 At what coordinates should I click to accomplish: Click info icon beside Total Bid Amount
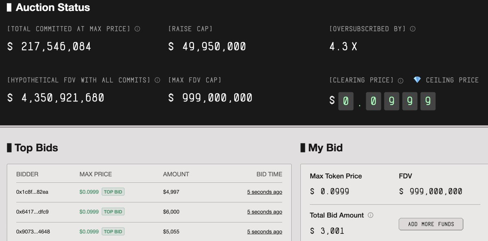coord(370,215)
